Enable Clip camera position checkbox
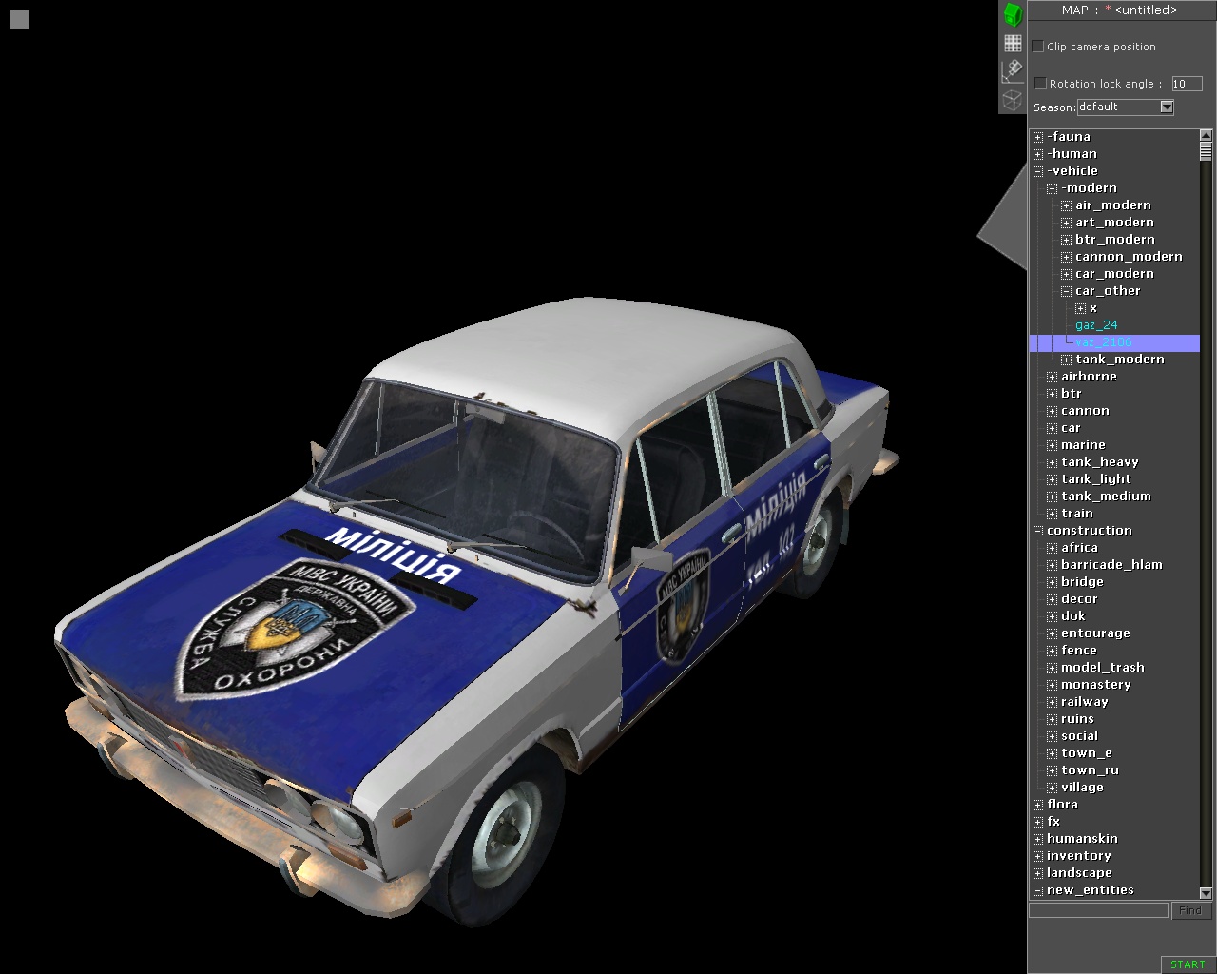Screen dimensions: 1217x974 (x=1038, y=47)
